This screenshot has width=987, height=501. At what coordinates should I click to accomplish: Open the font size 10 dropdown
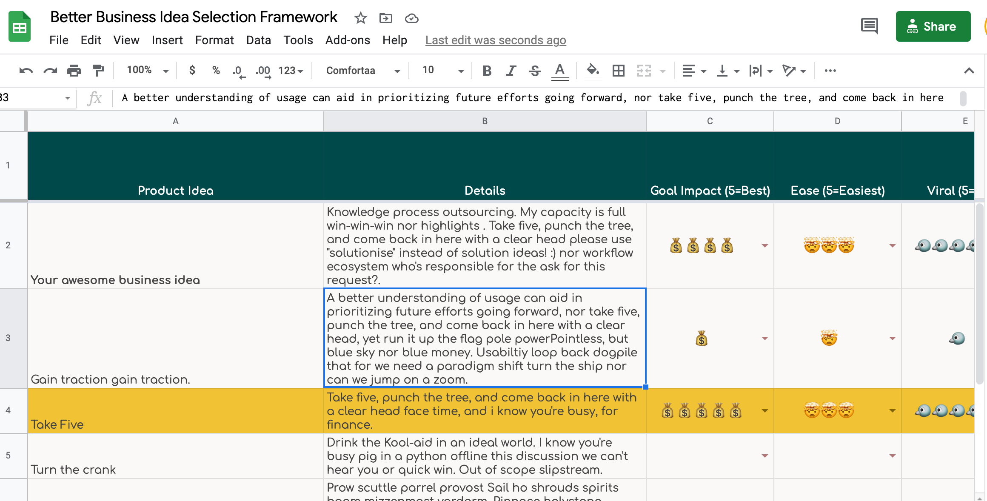pyautogui.click(x=442, y=71)
